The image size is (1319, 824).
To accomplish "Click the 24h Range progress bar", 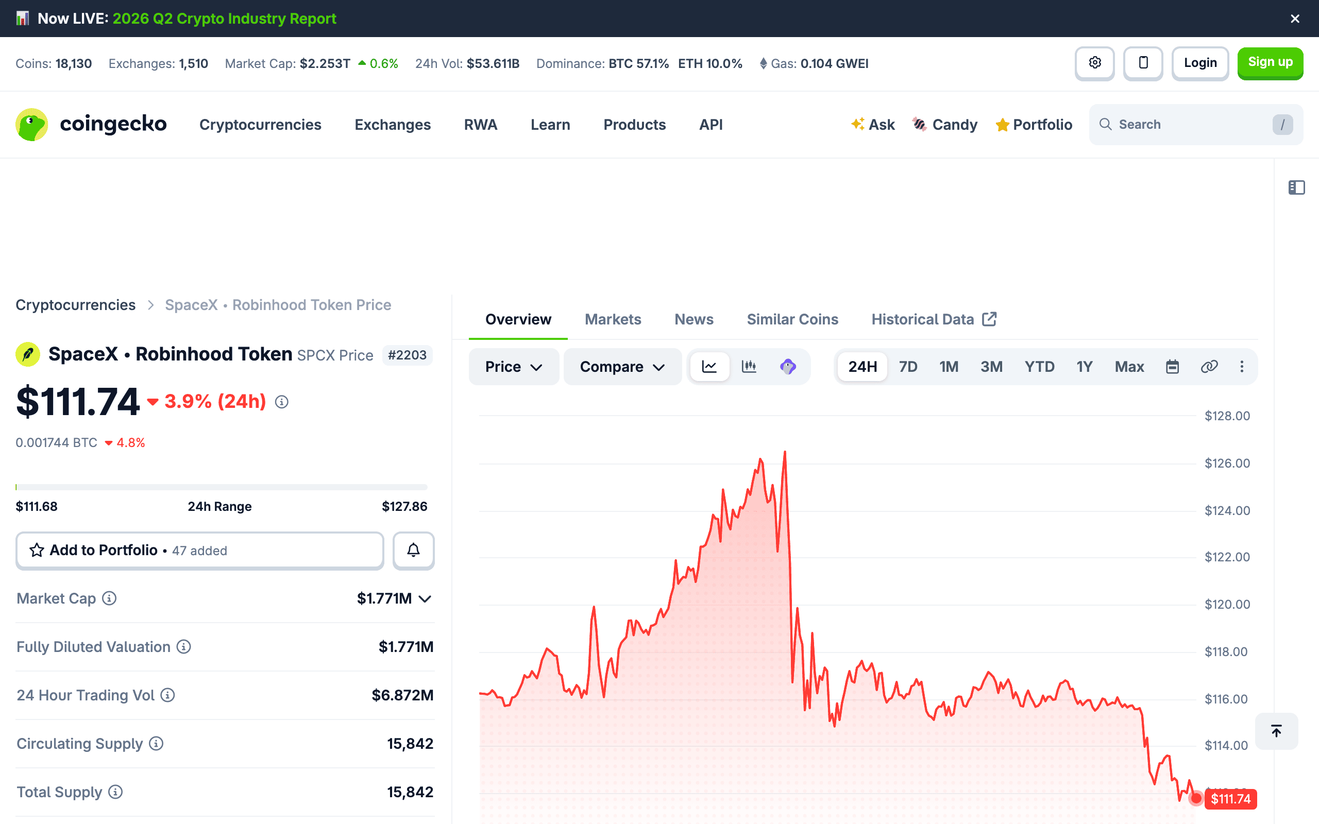I will [221, 487].
